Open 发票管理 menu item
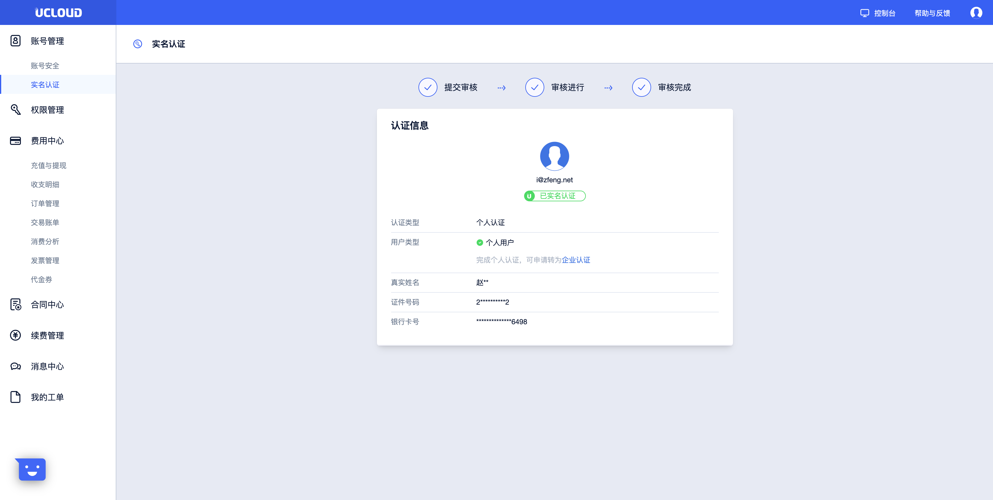 [45, 260]
